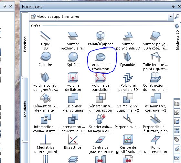Toggle the Fonctions panel pin
181x163 pixels.
[173, 6]
